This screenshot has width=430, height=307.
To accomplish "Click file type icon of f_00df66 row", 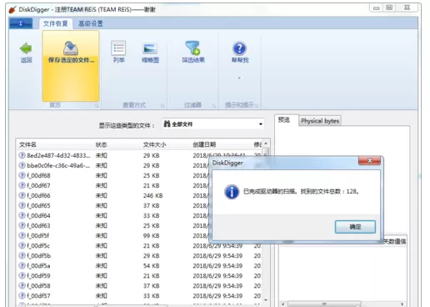I will 22,195.
